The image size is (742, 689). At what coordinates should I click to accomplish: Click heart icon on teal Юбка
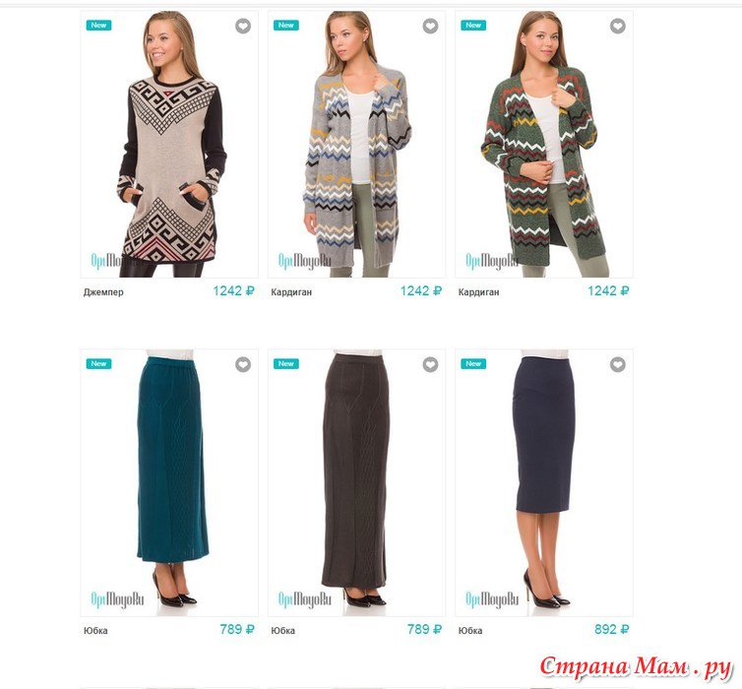(243, 364)
